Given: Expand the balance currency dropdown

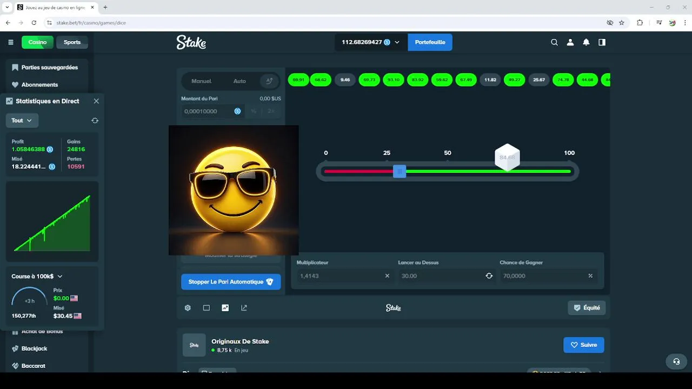Looking at the screenshot, I should (397, 42).
